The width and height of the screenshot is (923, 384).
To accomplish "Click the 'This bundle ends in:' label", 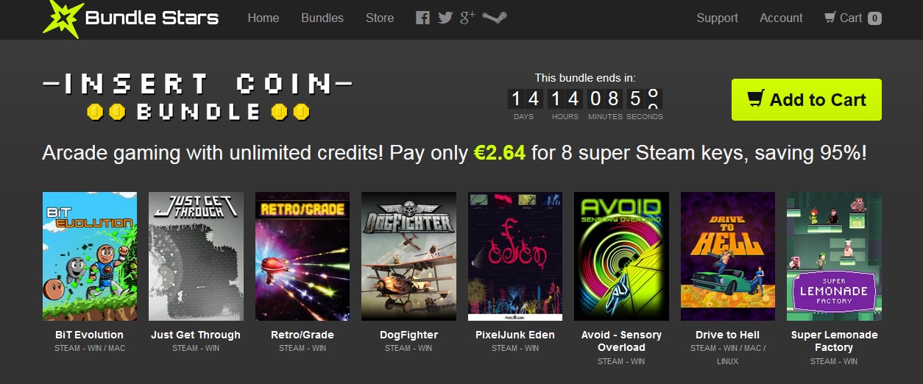I will coord(585,77).
